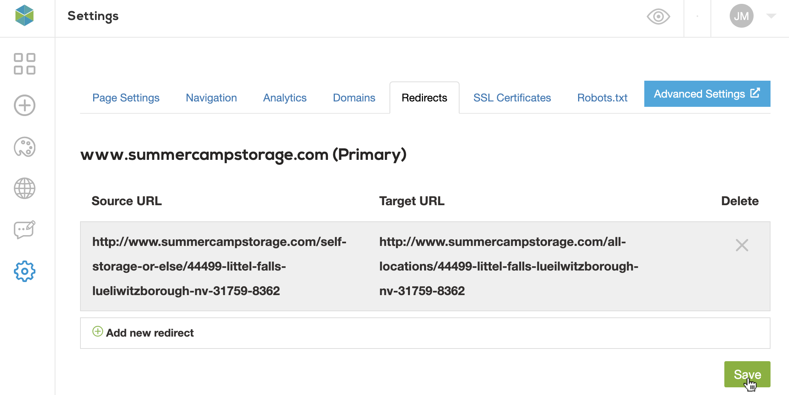This screenshot has width=789, height=395.
Task: Open the design palette icon
Action: (25, 147)
